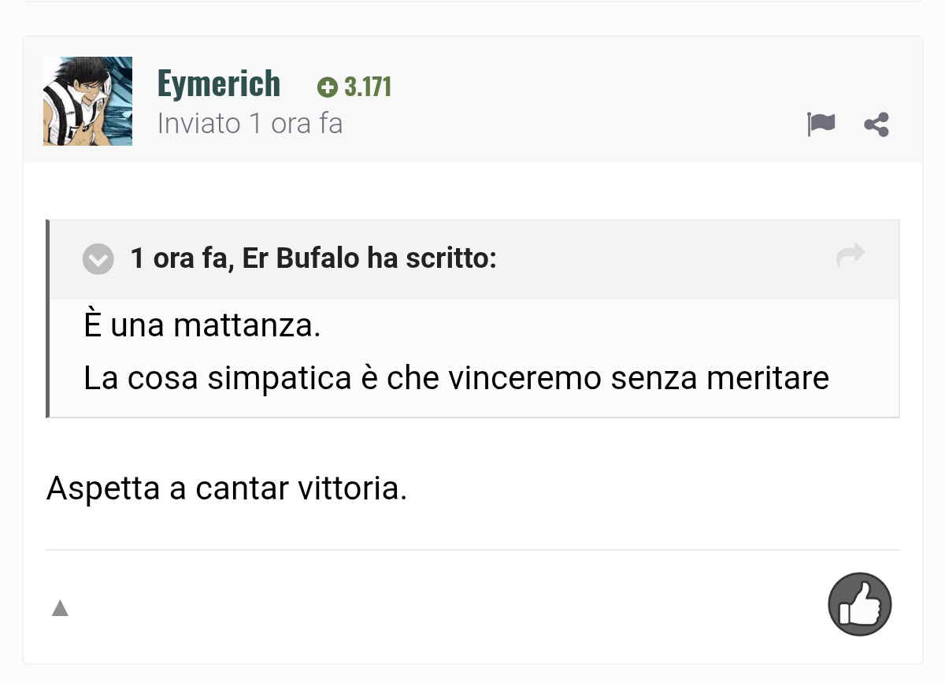Image resolution: width=945 pixels, height=683 pixels.
Task: Go to top using the small triangle icon
Action: pos(60,608)
